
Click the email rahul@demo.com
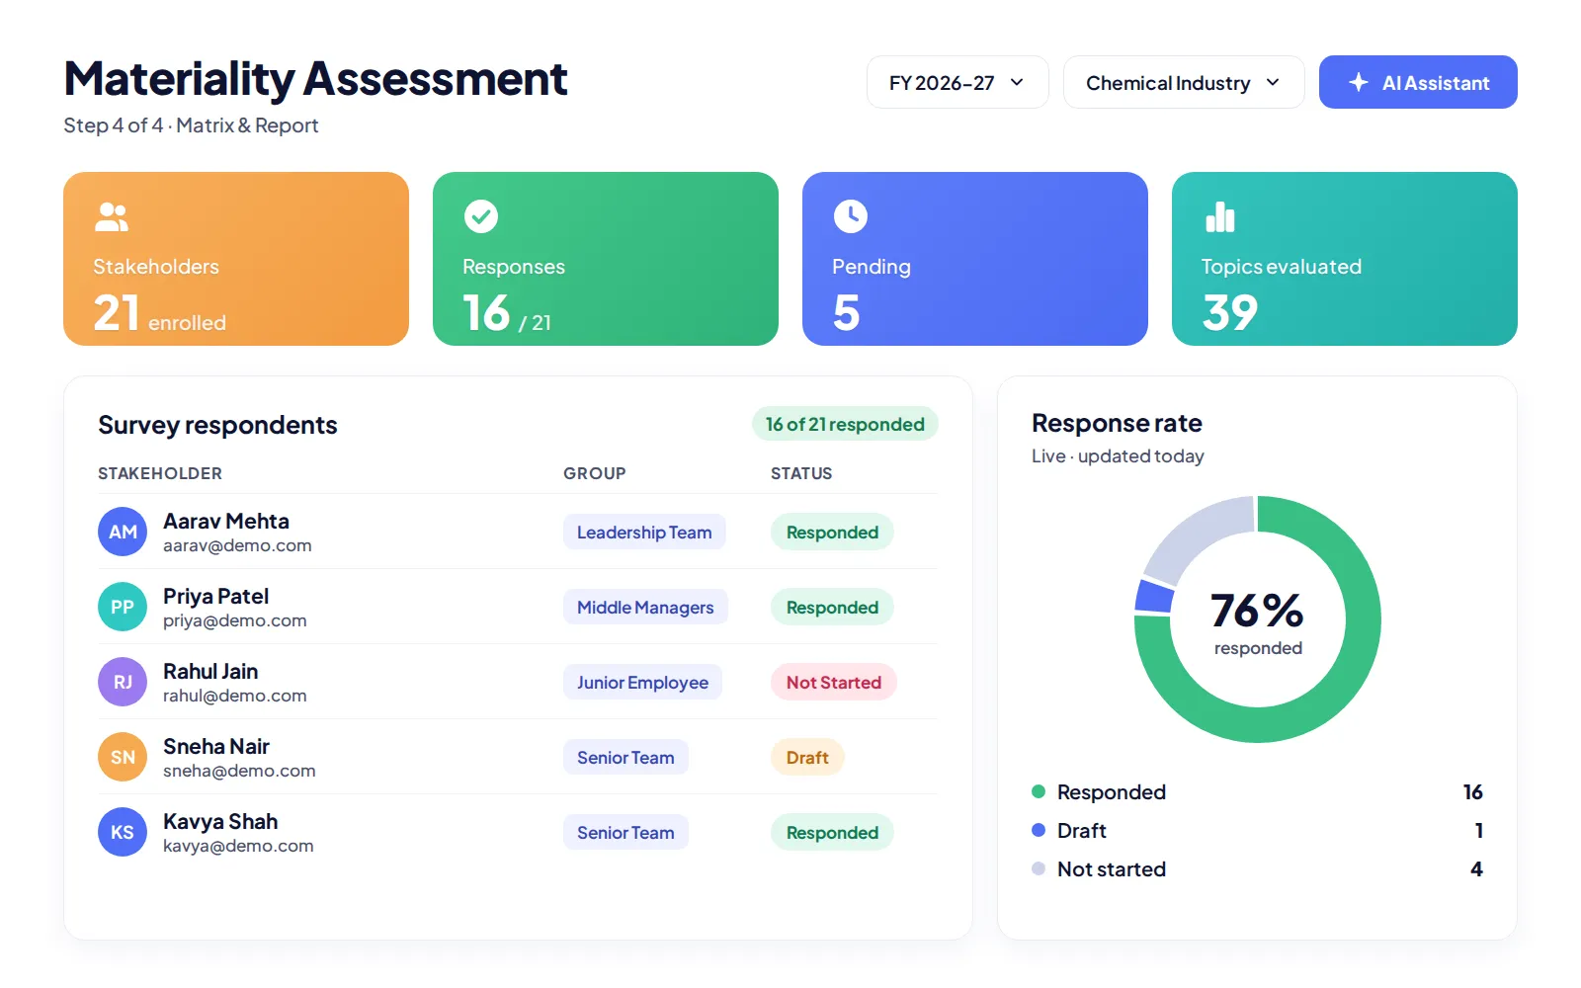point(235,696)
